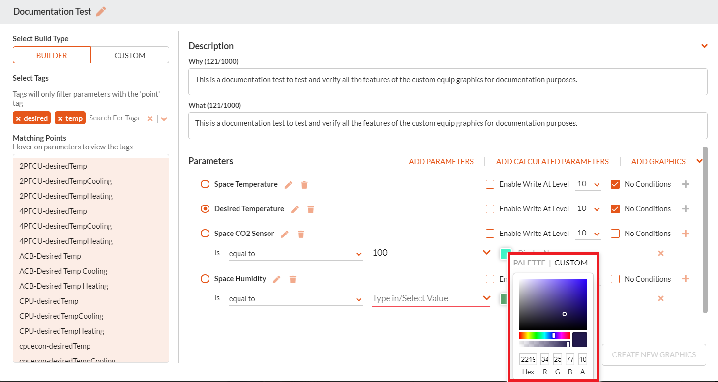Open the tags search dropdown arrow
This screenshot has height=382, width=718.
pos(164,118)
